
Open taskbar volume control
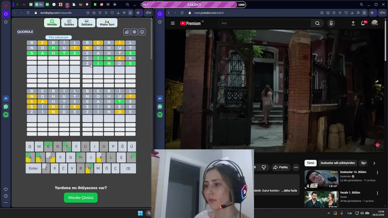pos(362,213)
